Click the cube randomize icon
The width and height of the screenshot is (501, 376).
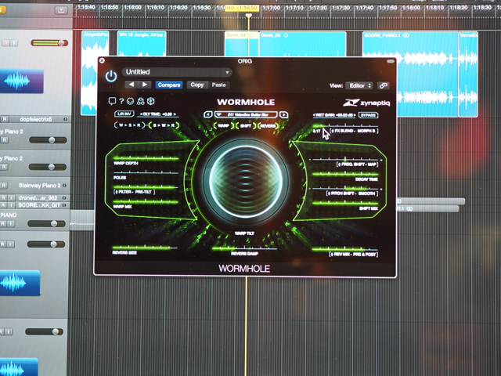(x=151, y=101)
